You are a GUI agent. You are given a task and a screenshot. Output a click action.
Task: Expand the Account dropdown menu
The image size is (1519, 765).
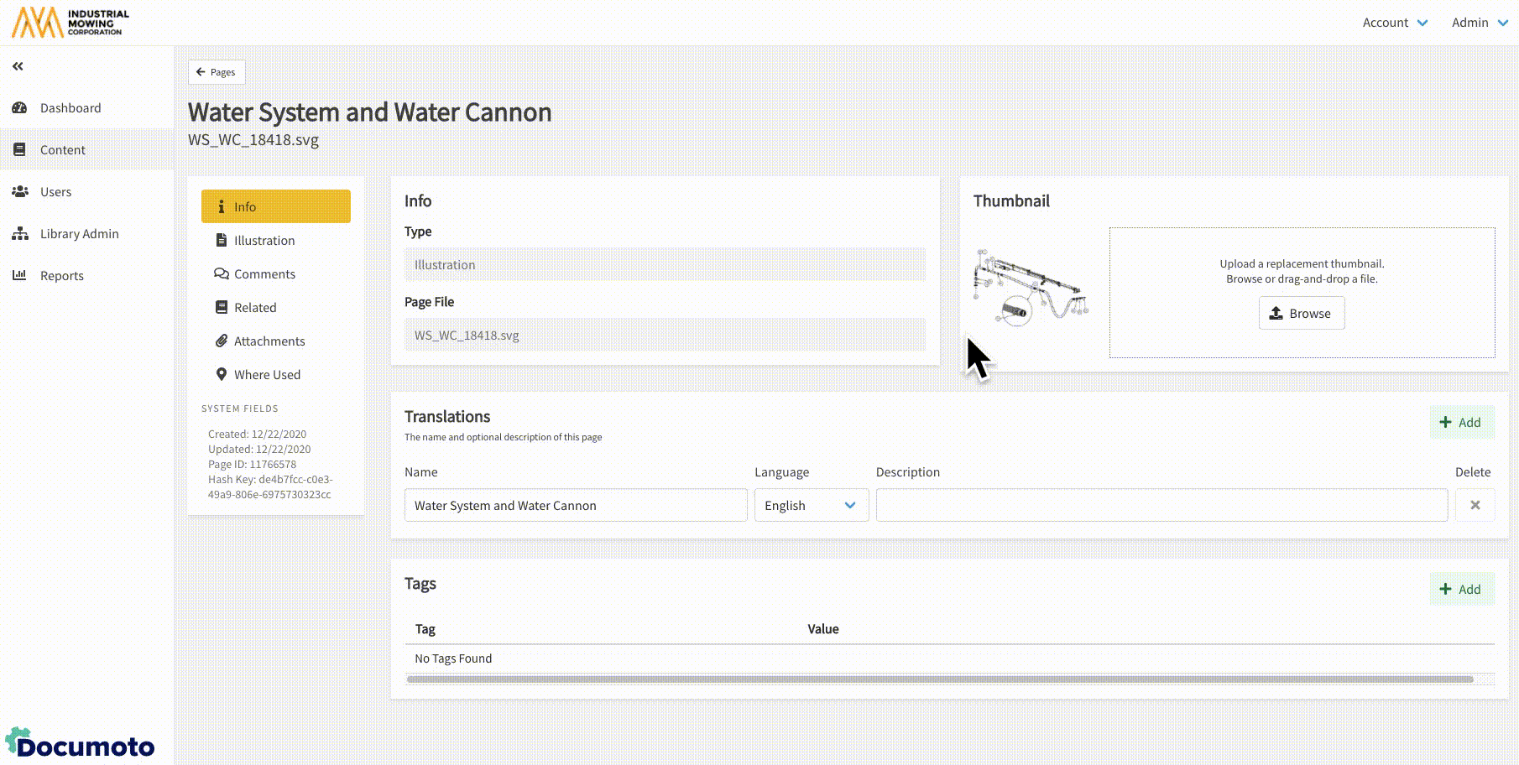[x=1394, y=23]
